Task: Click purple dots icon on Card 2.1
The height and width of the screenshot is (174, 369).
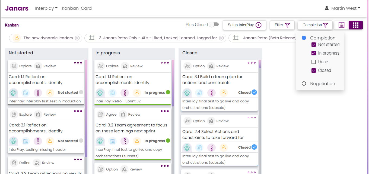Action: click(x=38, y=141)
